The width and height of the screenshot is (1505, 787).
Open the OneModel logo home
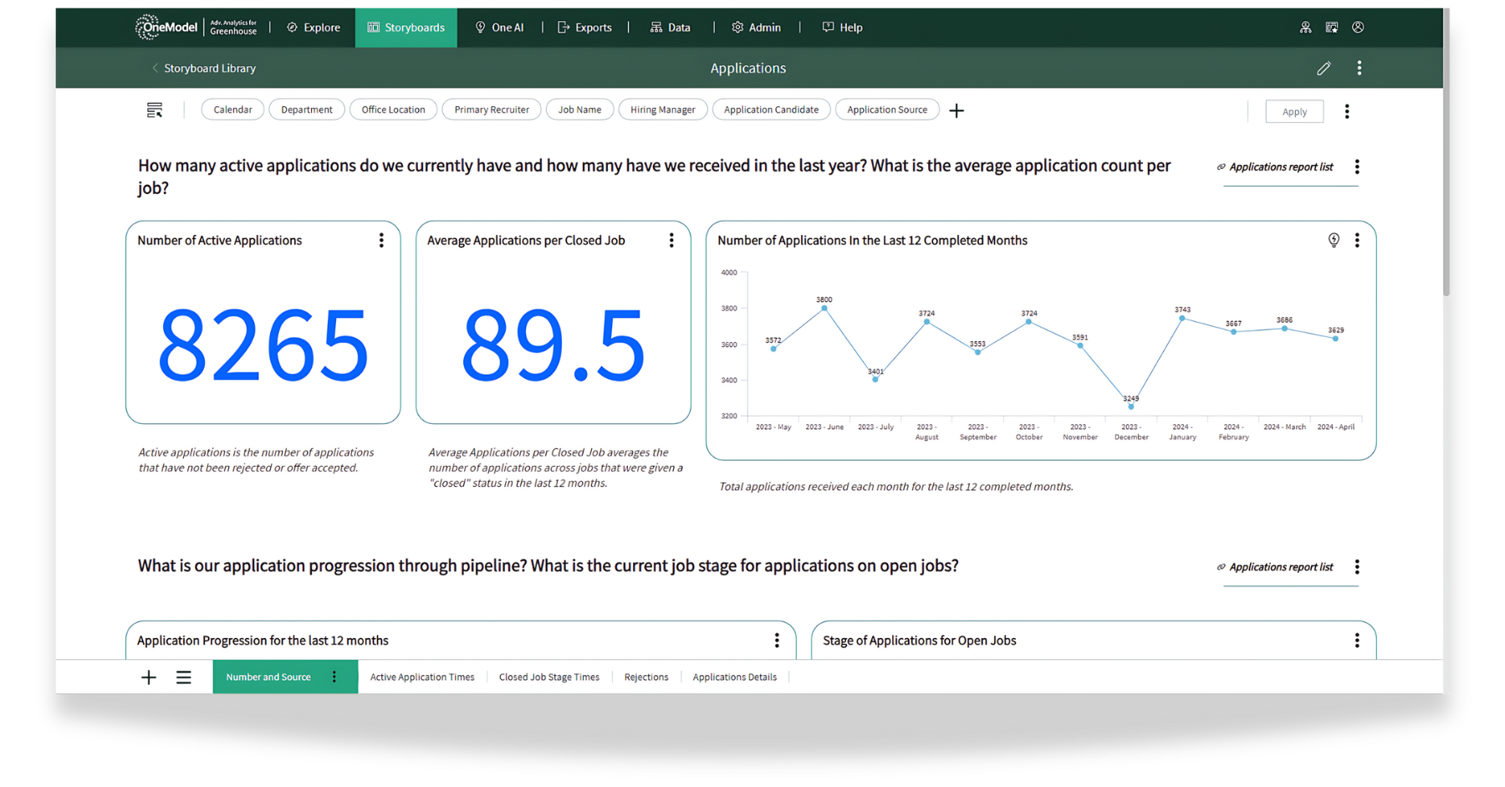pos(167,28)
